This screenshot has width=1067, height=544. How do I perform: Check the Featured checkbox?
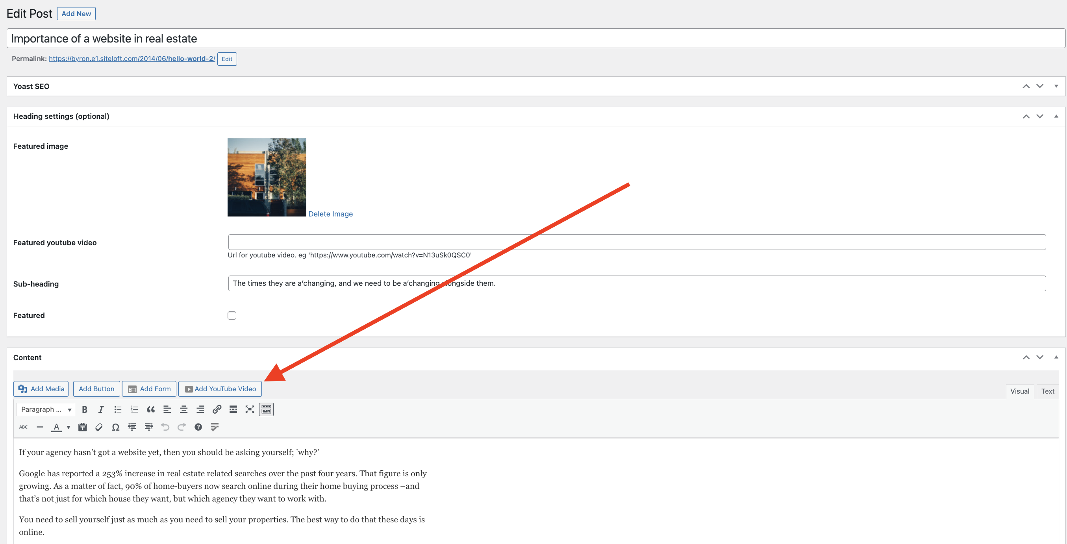(232, 315)
